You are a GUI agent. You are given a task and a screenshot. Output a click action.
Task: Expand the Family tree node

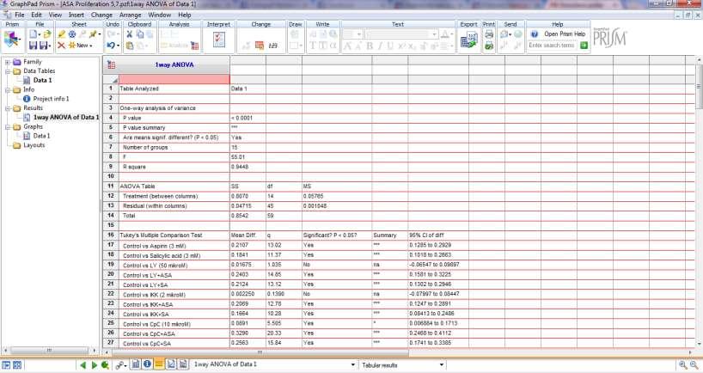click(x=8, y=62)
